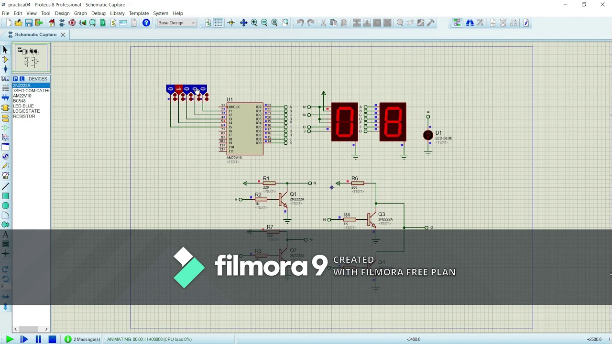
Task: Open the Bill of Materials dollar icon
Action: (x=113, y=23)
